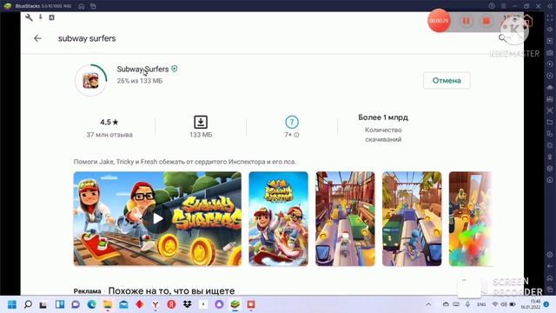Open the BlueStacks sidebar folder icon

(x=550, y=122)
